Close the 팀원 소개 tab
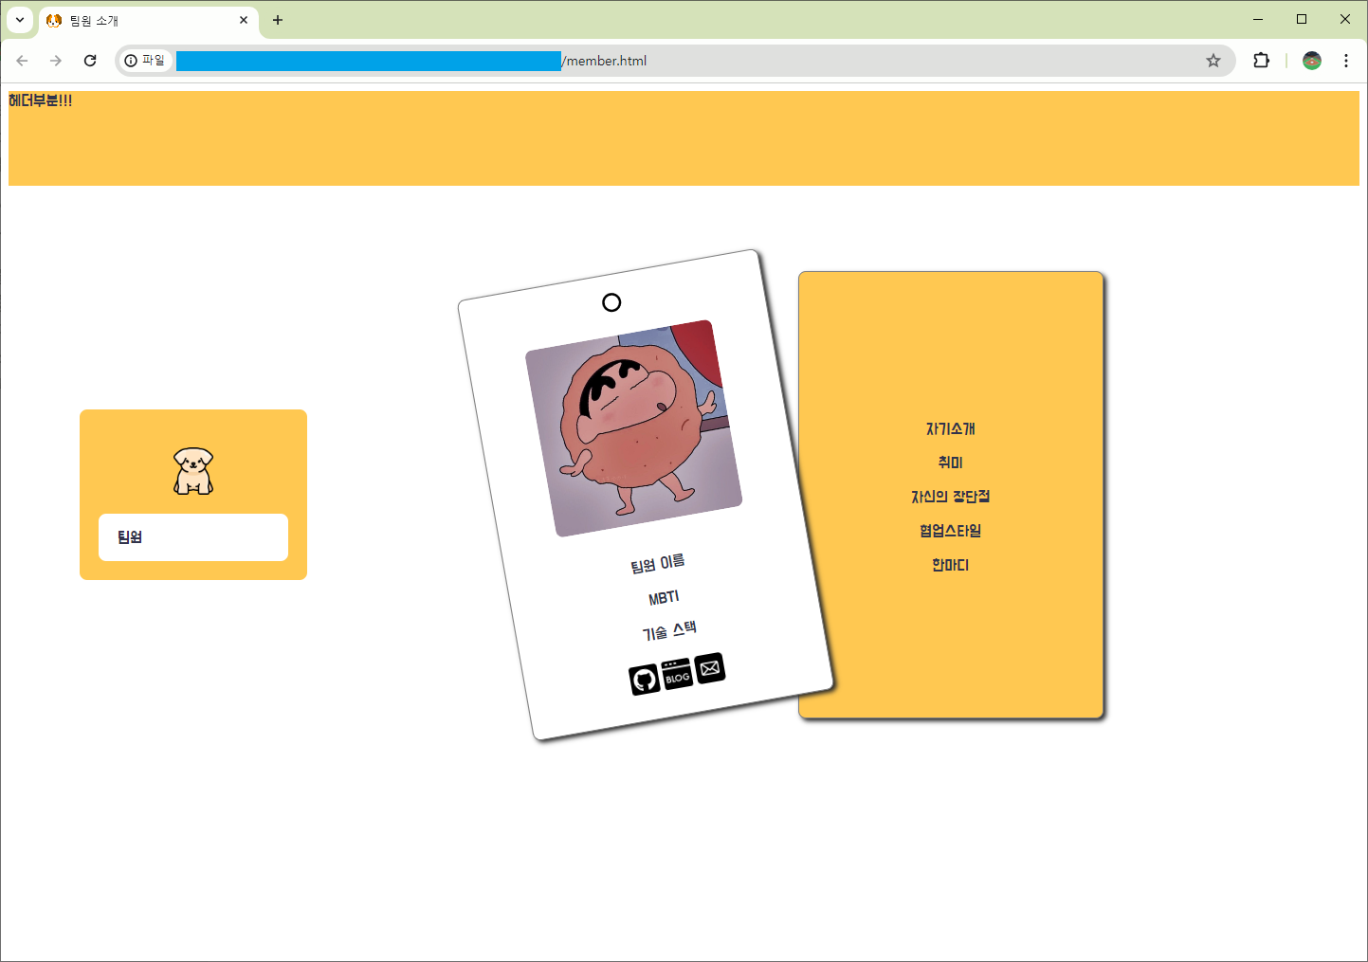Viewport: 1368px width, 962px height. pyautogui.click(x=244, y=20)
